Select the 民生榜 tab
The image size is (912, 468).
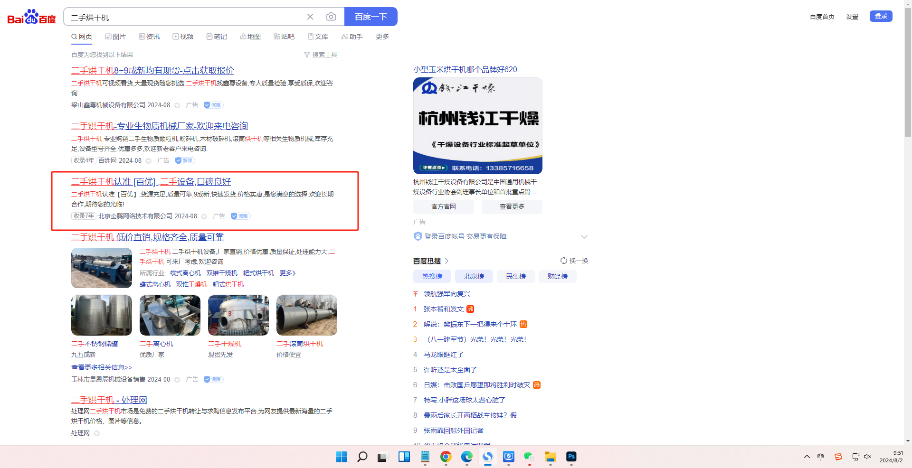516,276
